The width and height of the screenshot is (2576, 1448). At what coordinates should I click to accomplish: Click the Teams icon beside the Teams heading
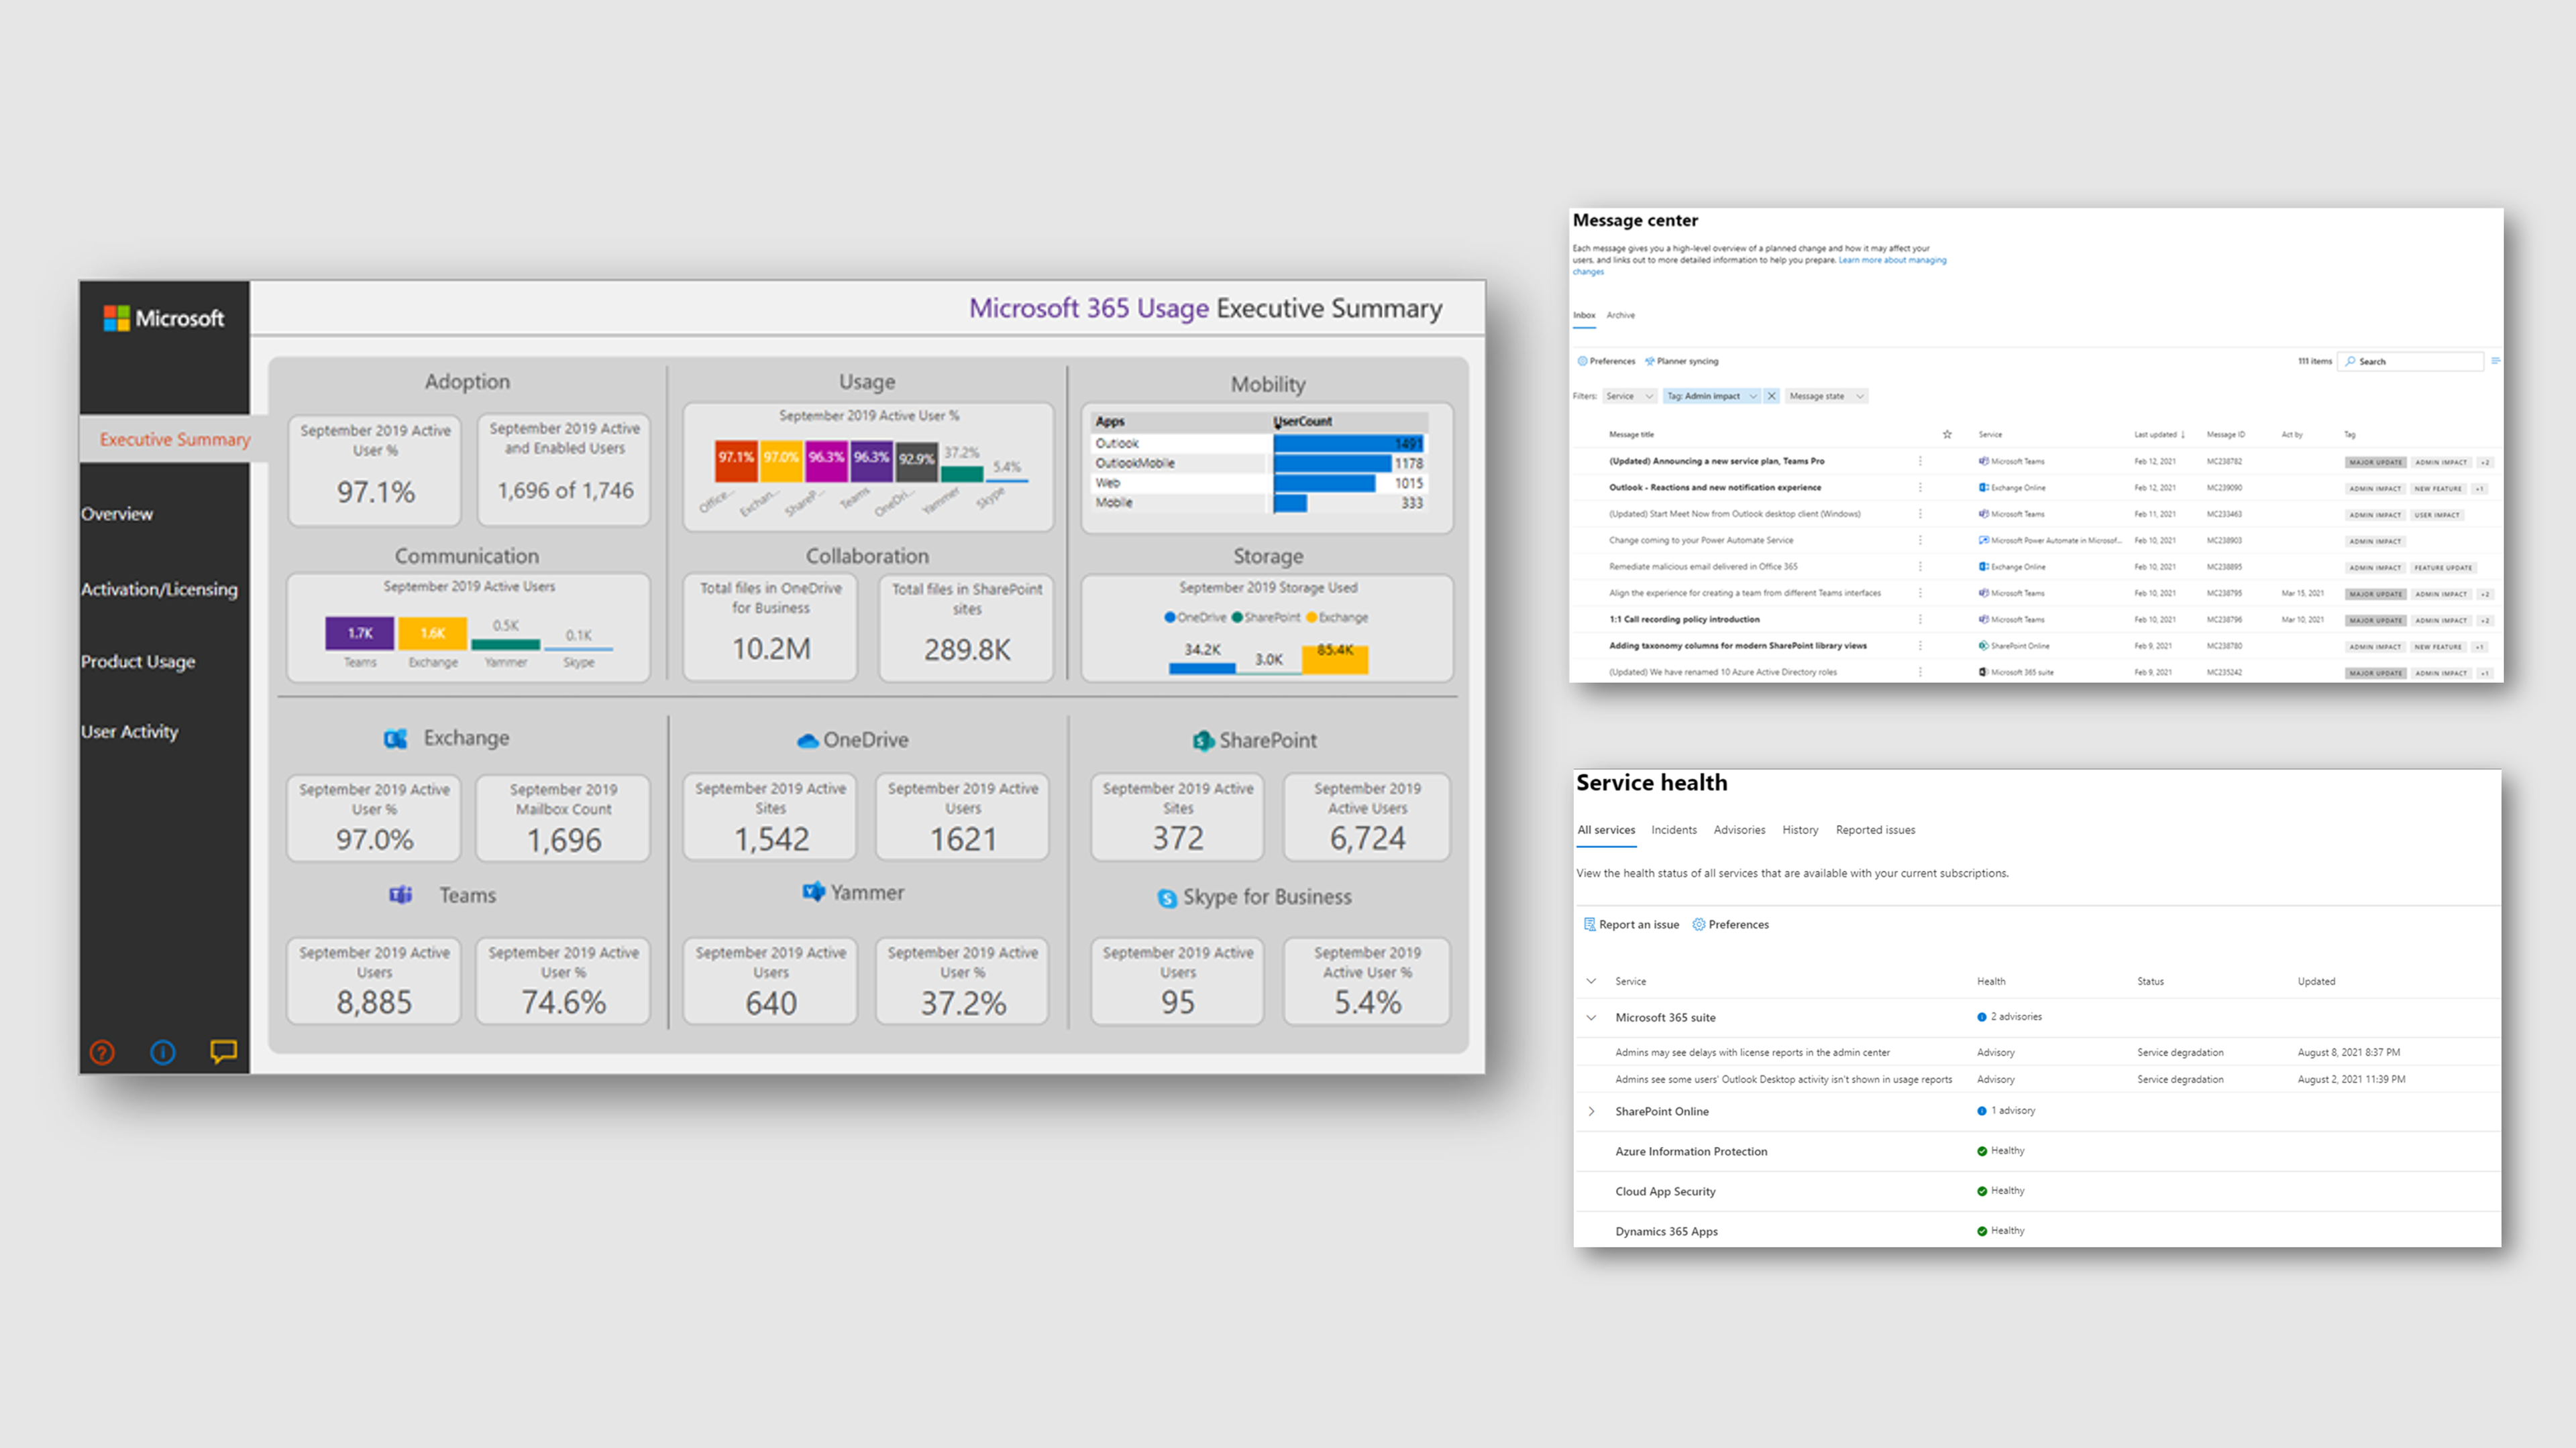pyautogui.click(x=400, y=894)
